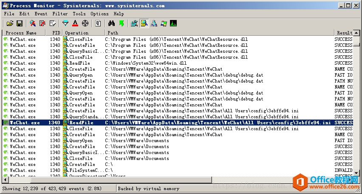362x194 pixels.
Task: Toggle Show File System Activity filter
Action: 144,23
